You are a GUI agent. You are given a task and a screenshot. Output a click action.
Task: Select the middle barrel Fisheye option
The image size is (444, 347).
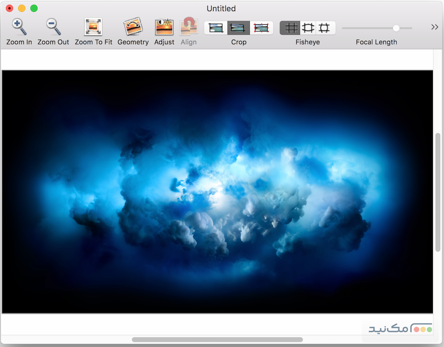click(308, 28)
